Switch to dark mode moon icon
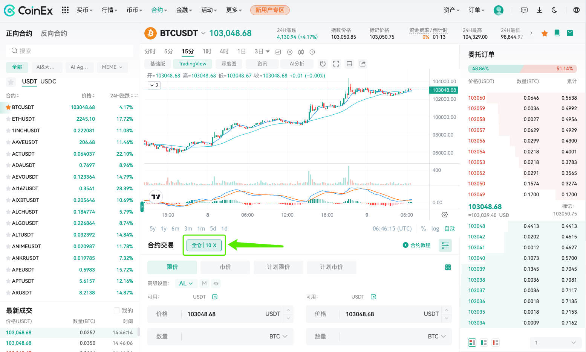 [554, 10]
